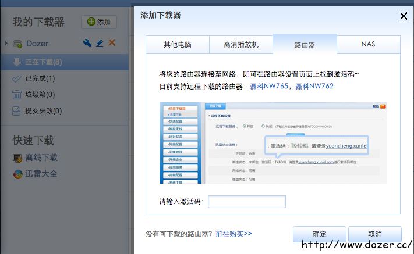Open 迅雷大全 link
The image size is (414, 254).
(x=41, y=174)
